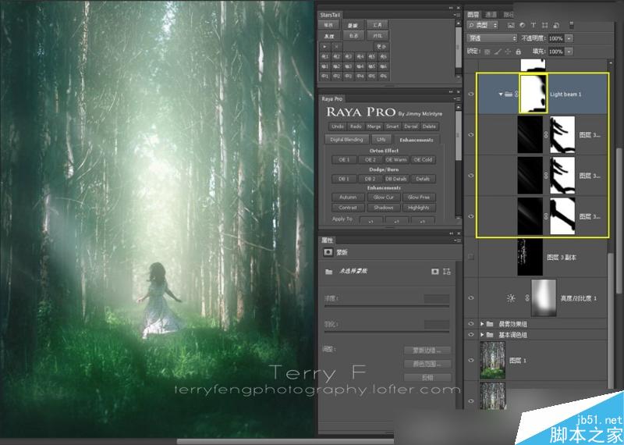624x445 pixels.
Task: Open fill slider dropdown arrow
Action: click(x=569, y=52)
